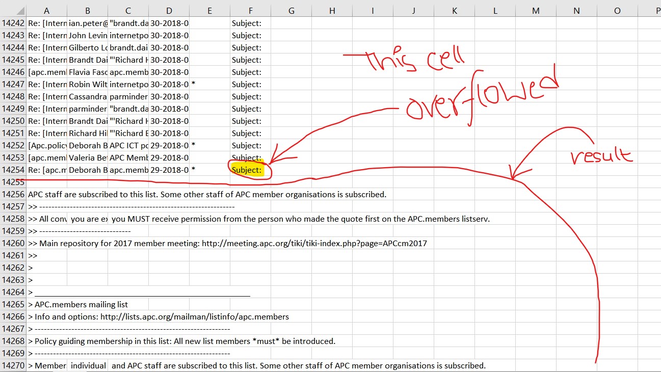Click the 'APC Memb' cell in row 14253
Screen dimensions: 661x372
click(x=128, y=157)
